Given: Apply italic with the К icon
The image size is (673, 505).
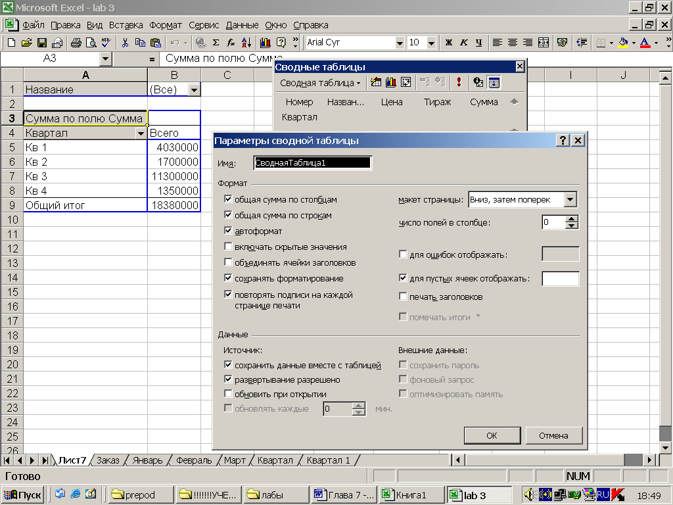Looking at the screenshot, I should [463, 43].
